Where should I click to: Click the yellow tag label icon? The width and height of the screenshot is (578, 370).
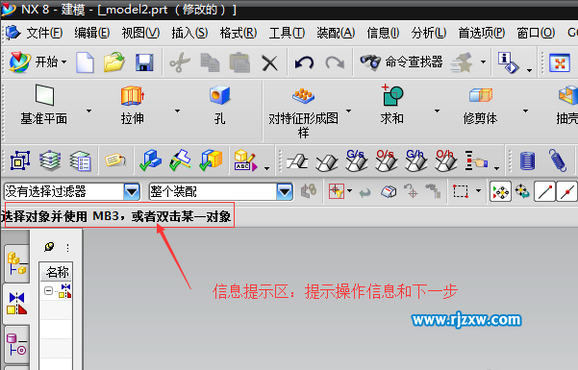115,160
